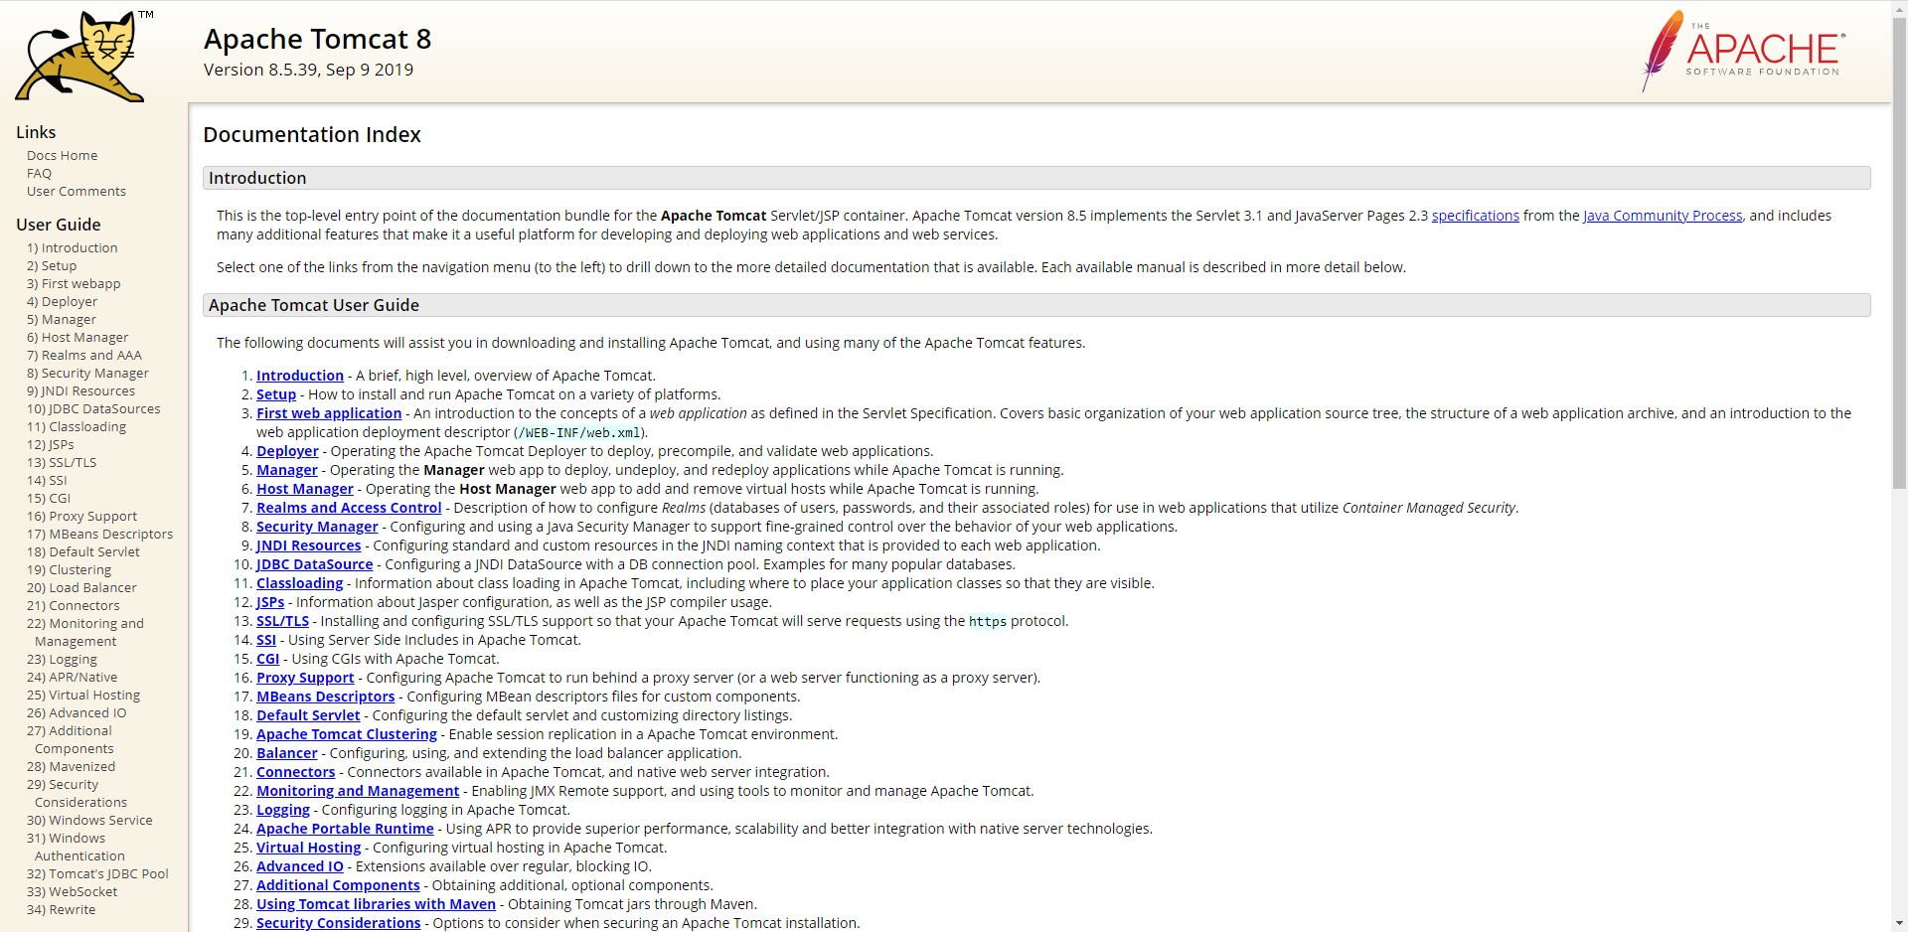This screenshot has height=932, width=1908.
Task: Open Apache Portable Runtime link
Action: coord(345,829)
